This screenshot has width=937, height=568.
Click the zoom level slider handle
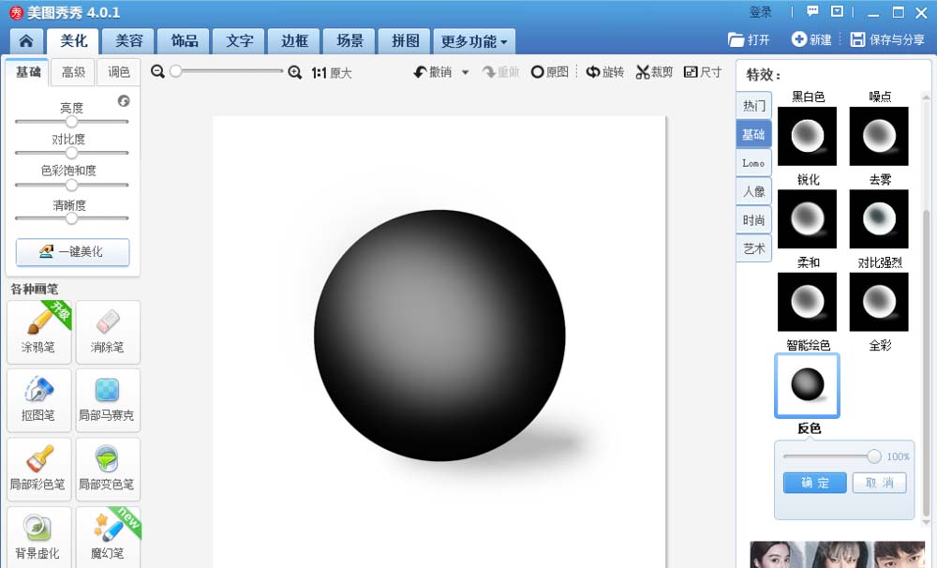click(x=176, y=71)
